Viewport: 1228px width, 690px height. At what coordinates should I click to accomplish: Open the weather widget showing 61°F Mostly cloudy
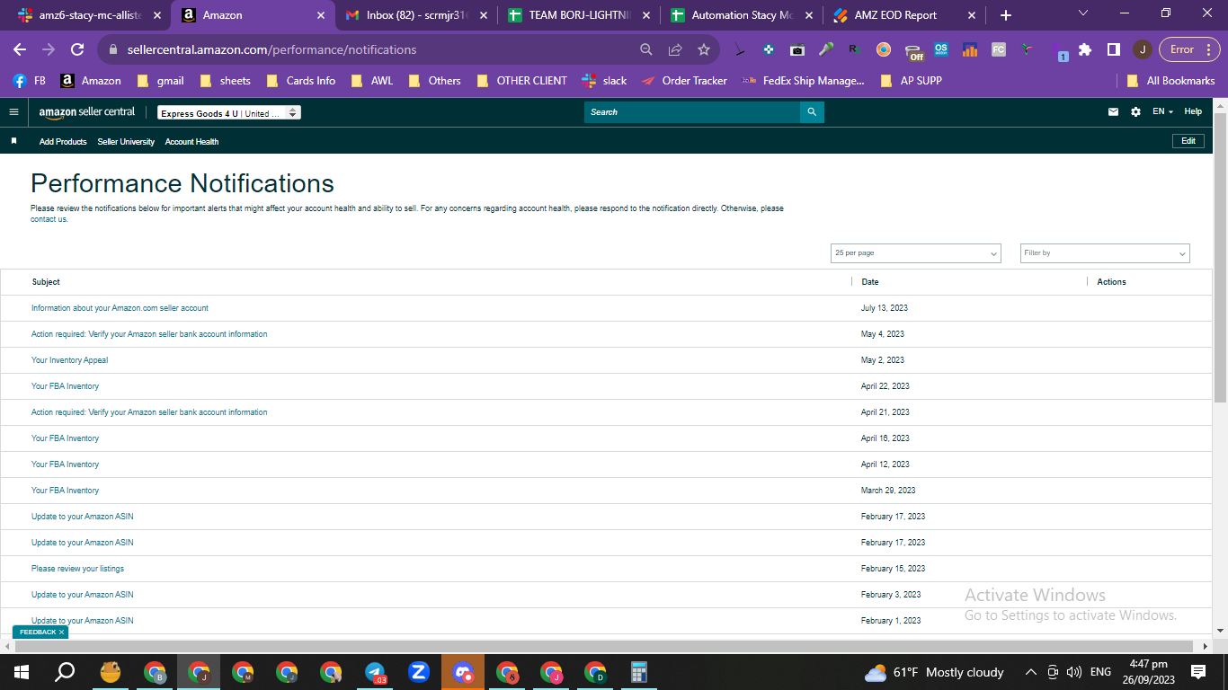934,672
